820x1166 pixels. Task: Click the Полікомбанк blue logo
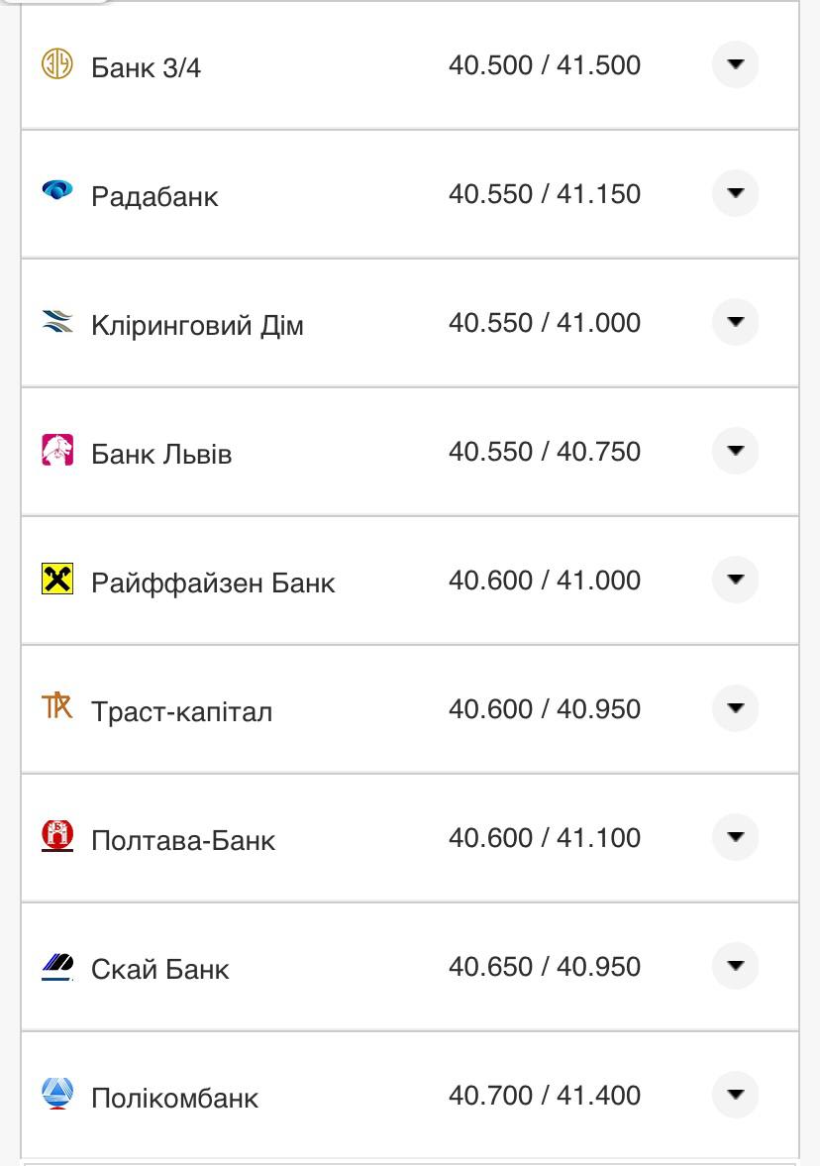56,1094
